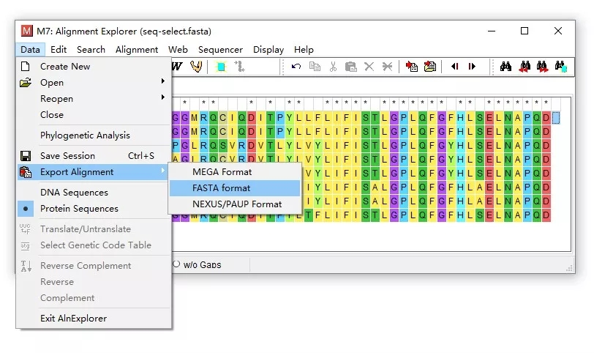
Task: Click the Undo arrow icon
Action: click(296, 67)
